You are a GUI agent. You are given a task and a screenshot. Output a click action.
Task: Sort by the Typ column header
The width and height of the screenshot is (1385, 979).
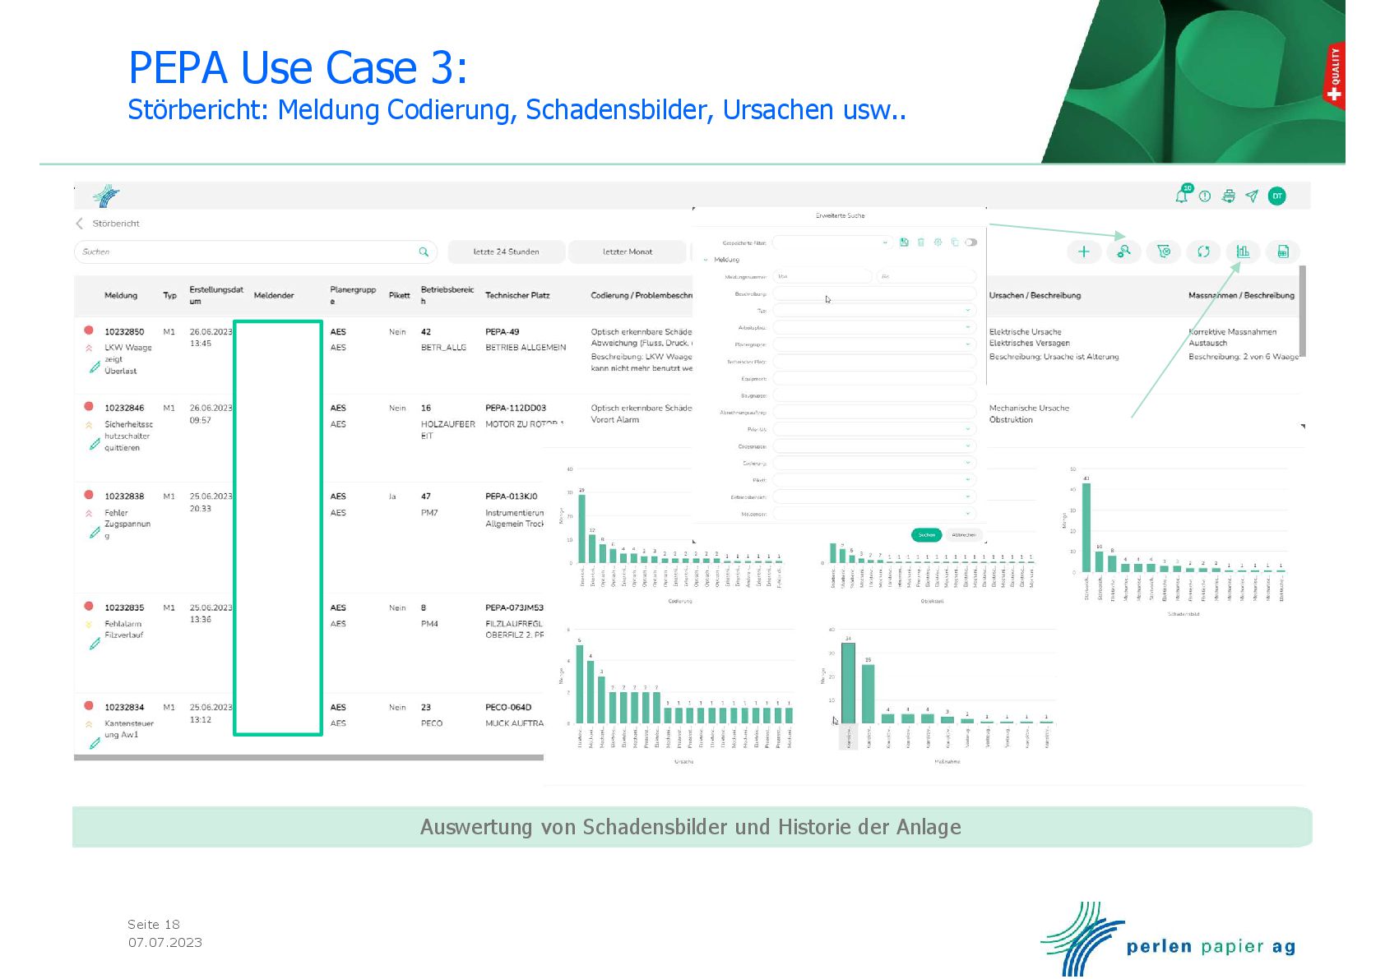click(x=169, y=295)
